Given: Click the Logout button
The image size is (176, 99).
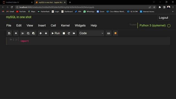Looking at the screenshot, I should [163, 18].
